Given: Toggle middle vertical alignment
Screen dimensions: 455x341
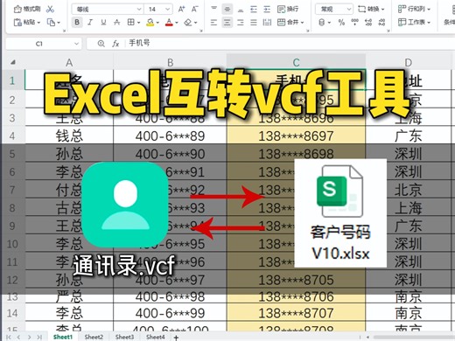Looking at the screenshot, I should point(227,10).
